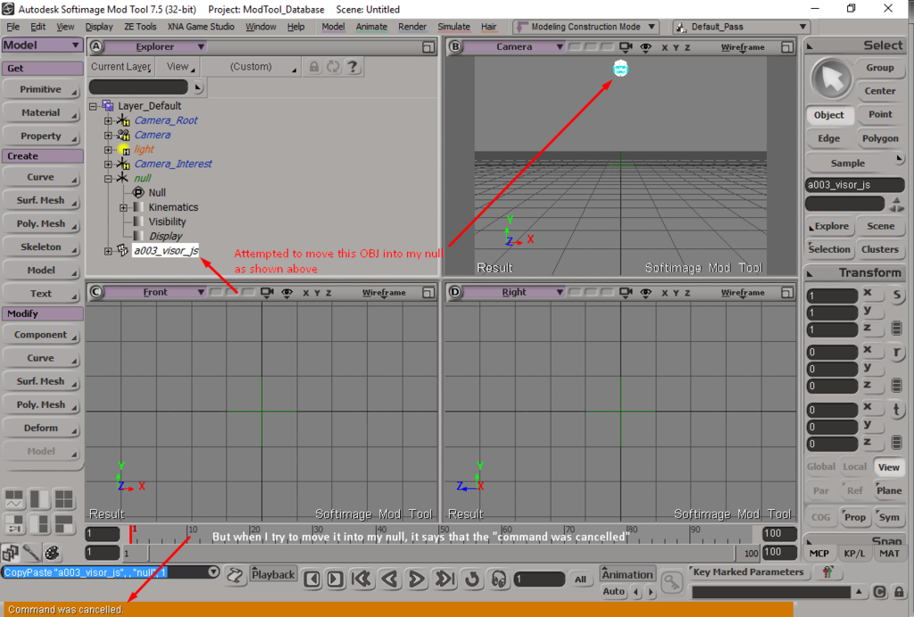Collapse the null tree node
This screenshot has height=617, width=914.
108,179
